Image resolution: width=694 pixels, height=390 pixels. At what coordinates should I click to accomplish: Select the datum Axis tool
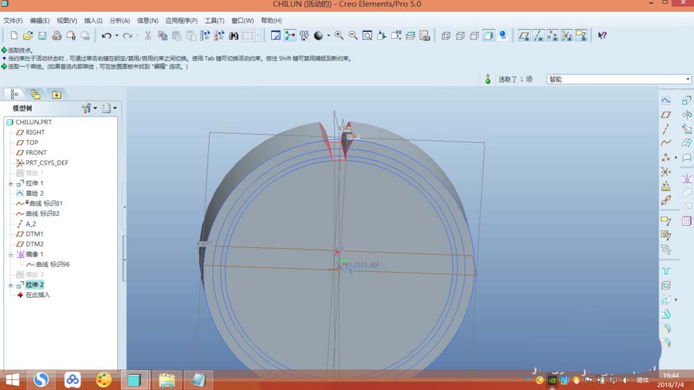tap(666, 129)
